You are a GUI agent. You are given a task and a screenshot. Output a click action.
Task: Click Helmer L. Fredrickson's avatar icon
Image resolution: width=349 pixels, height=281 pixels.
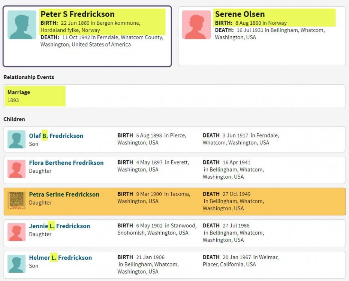pyautogui.click(x=16, y=263)
